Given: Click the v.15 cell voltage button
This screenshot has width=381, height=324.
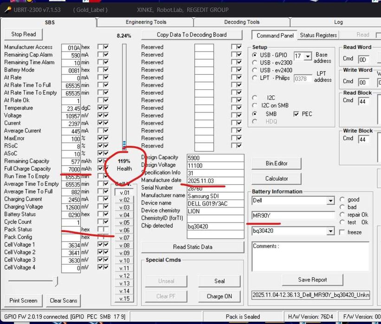Looking at the screenshot, I should (124, 299).
